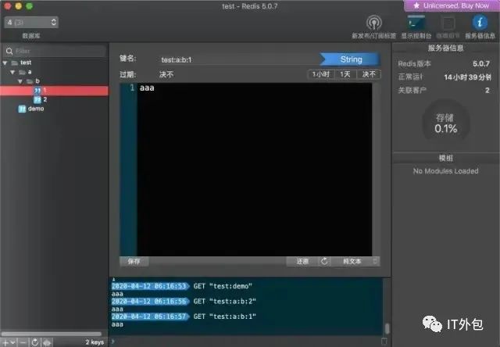Click the GET "test:demo" console line
Viewport: 500px width, 347px height.
[223, 286]
